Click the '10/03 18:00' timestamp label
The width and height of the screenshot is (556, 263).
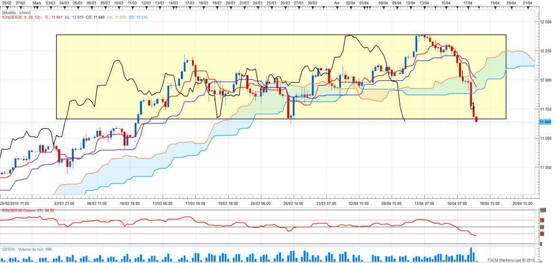coord(129,204)
